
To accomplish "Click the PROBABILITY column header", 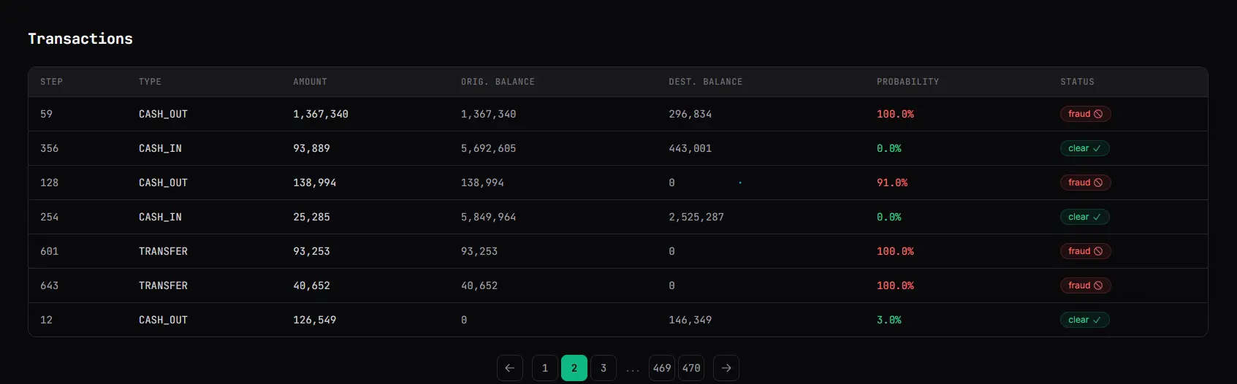I will pos(907,82).
